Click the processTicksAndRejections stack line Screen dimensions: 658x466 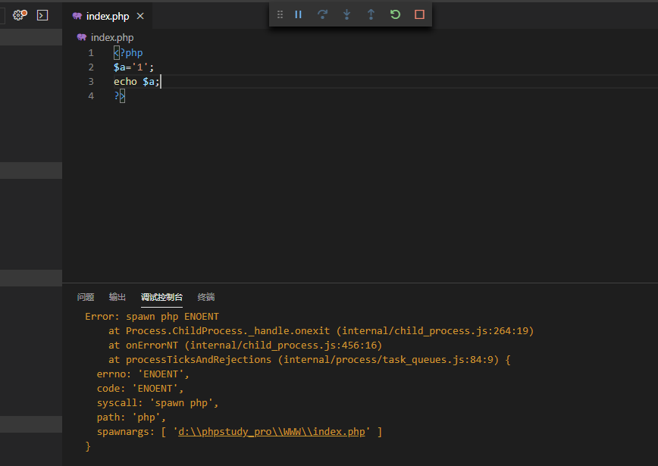(x=309, y=359)
